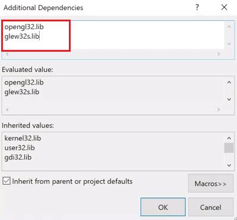Expand the Macros panel
237x220 pixels.
[x=211, y=183]
